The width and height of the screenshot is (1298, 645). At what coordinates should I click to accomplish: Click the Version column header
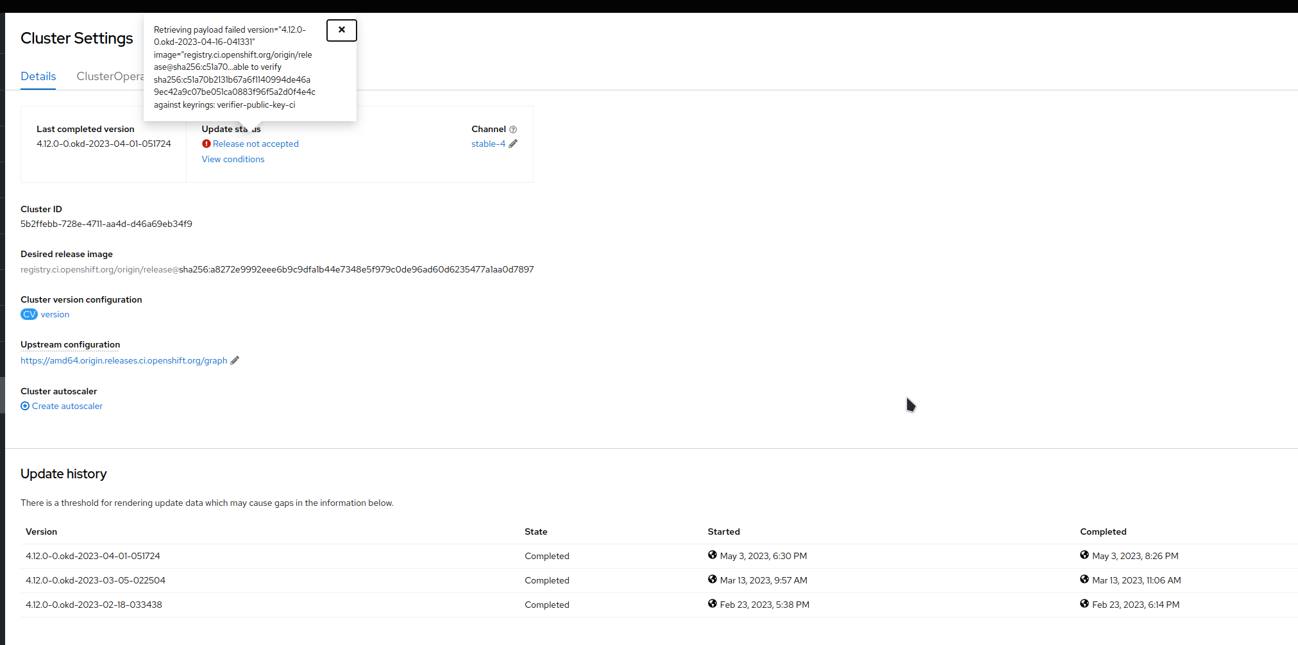[41, 532]
